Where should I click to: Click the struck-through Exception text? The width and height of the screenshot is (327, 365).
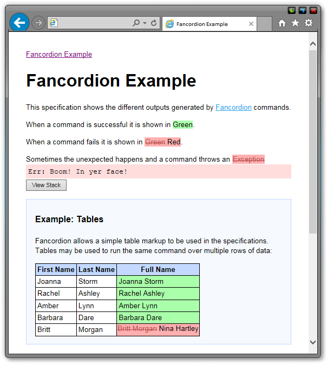[x=248, y=159]
